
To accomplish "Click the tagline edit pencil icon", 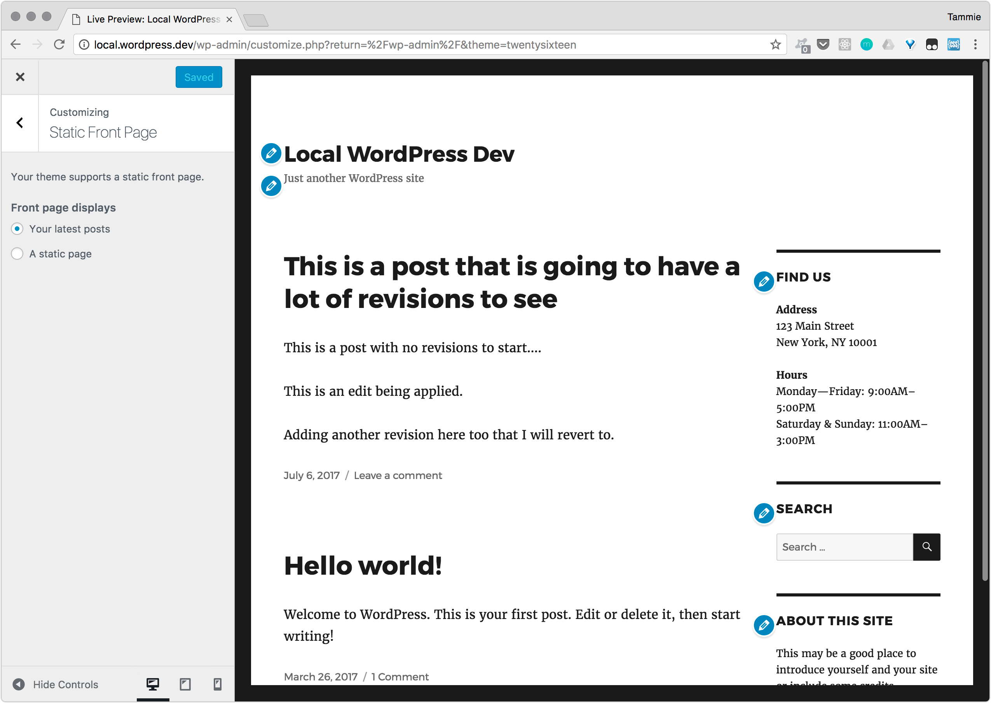I will point(271,186).
